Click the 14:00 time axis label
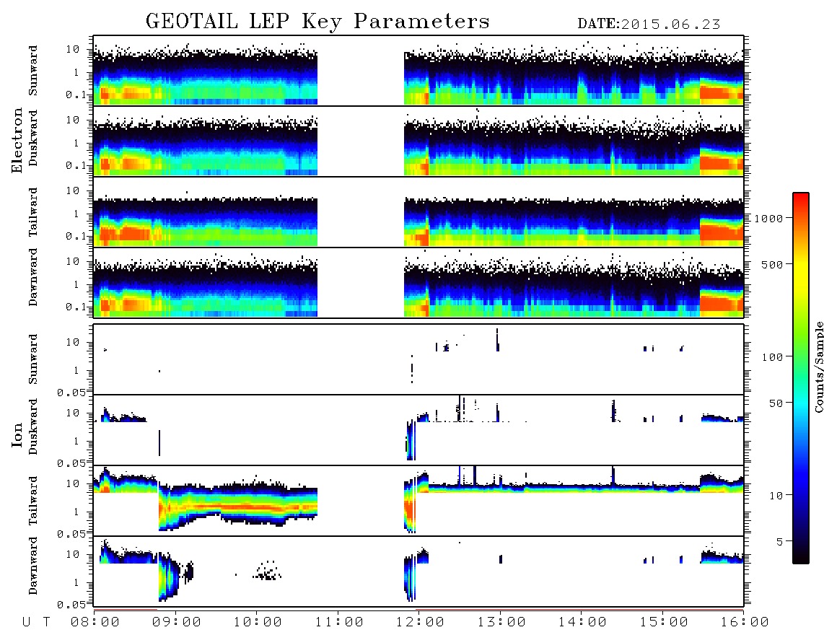 582,622
